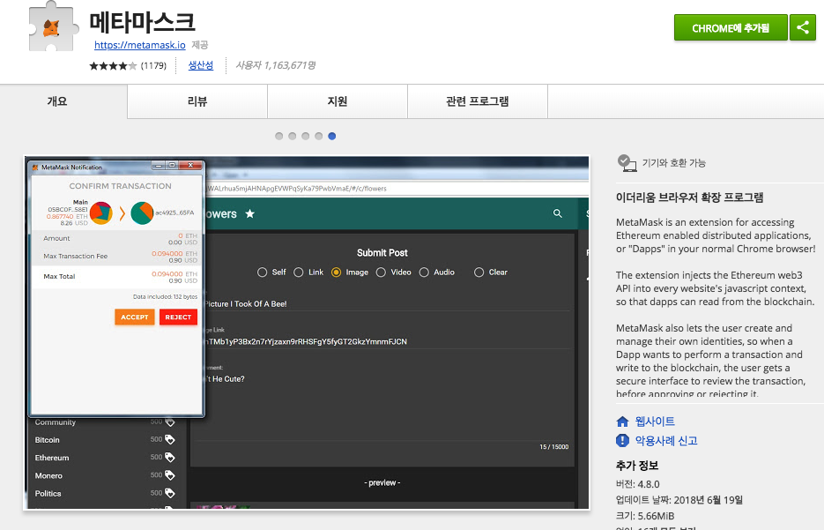Go to fourth screenshot carousel dot
The width and height of the screenshot is (824, 530).
tap(318, 136)
